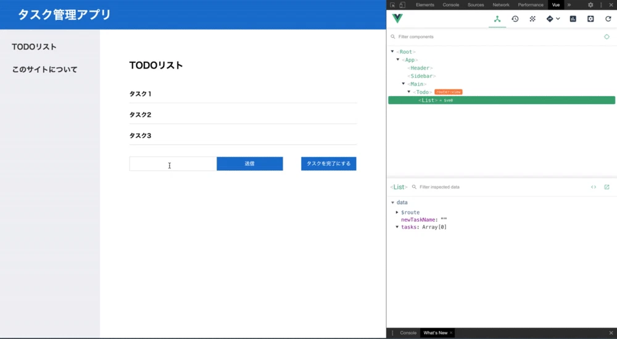Open the DevTools kebab menu

(601, 5)
